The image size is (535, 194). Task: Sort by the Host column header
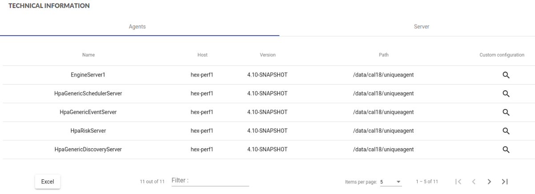point(202,55)
